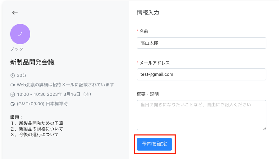Click the globe icon beside the timezone

coord(12,104)
